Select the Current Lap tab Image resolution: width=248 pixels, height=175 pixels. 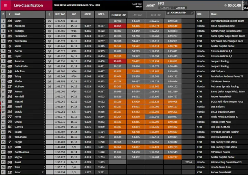point(118,15)
